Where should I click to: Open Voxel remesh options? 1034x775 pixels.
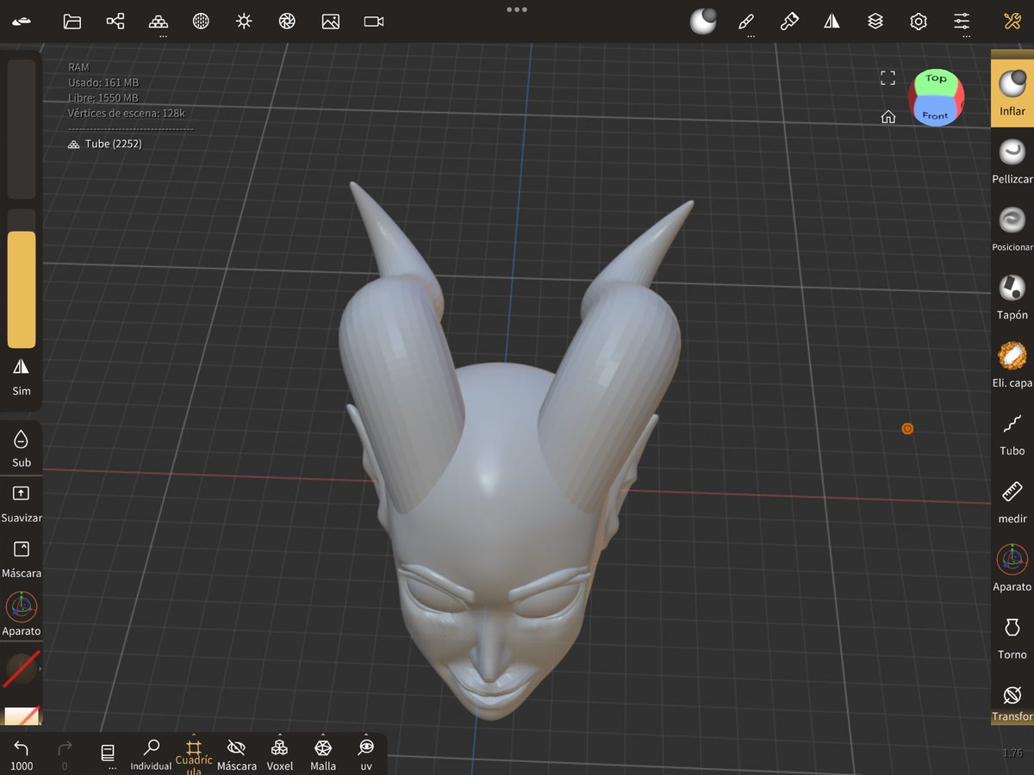pyautogui.click(x=279, y=755)
